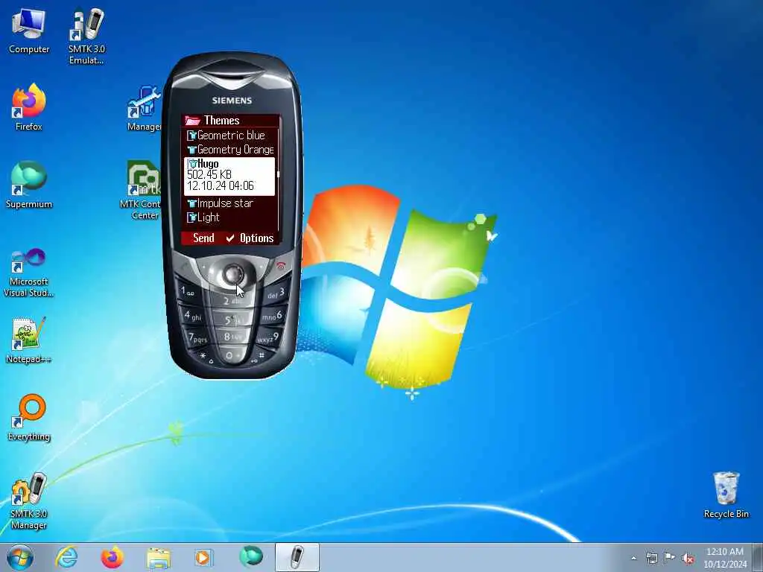This screenshot has height=572, width=763.
Task: Click the Themes folder header
Action: (231, 120)
